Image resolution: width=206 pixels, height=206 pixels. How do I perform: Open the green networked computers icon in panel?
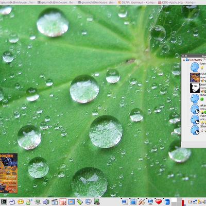tap(97, 202)
